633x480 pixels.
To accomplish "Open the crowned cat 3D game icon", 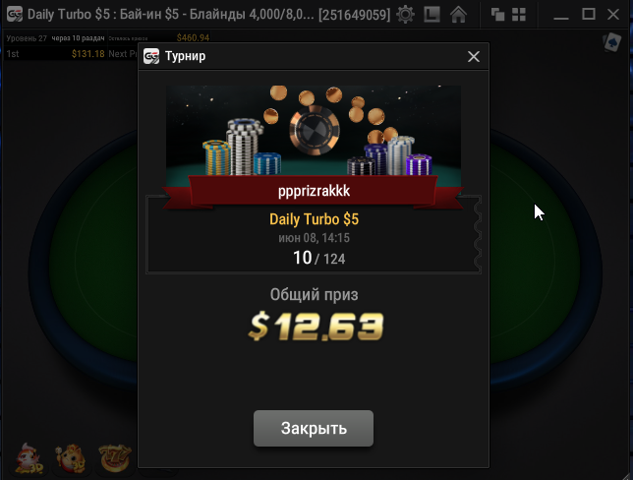I will (71, 458).
